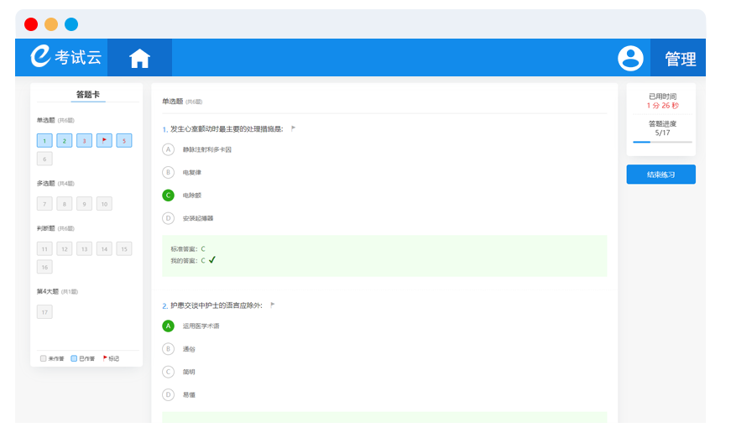
Task: Click the 答题进度 progress bar
Action: tap(661, 142)
